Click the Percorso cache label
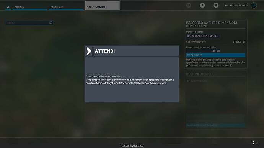This screenshot has width=264, height=148. pyautogui.click(x=194, y=32)
